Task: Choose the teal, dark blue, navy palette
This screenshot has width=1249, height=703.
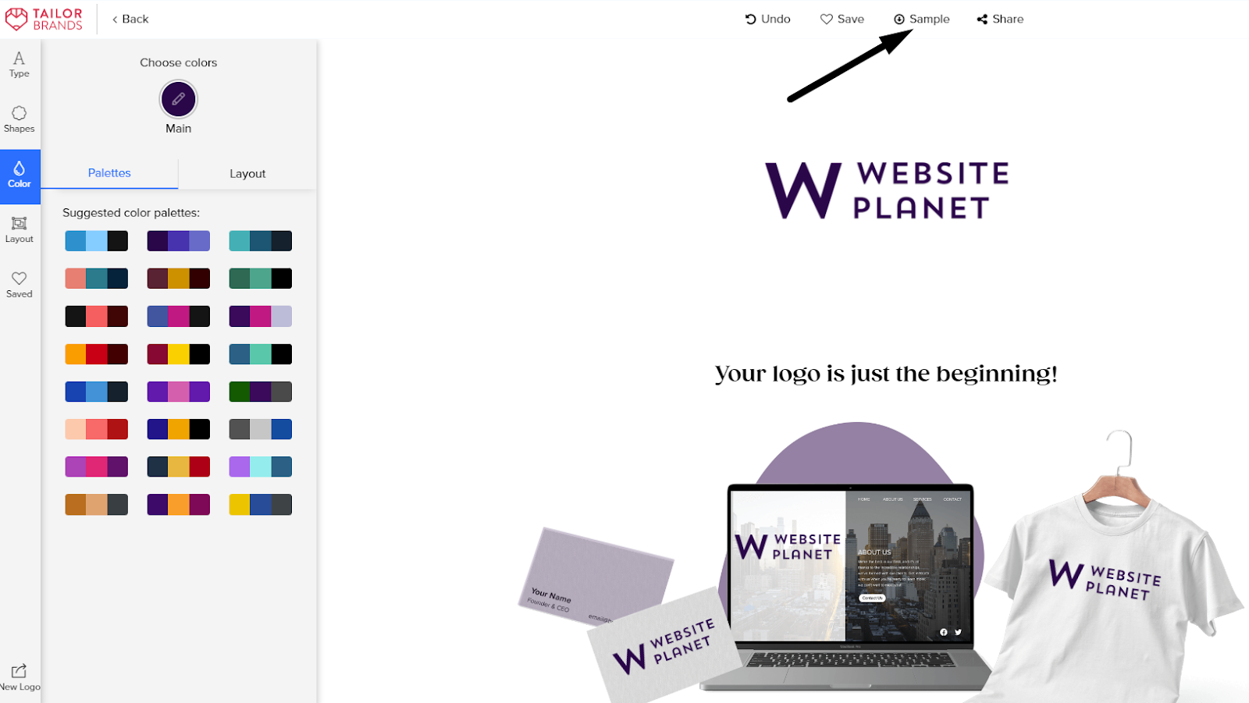Action: click(261, 241)
